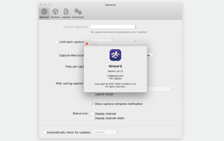Click the No supported external applications message
Image resolution: width=224 pixels, height=141 pixels.
point(119,32)
